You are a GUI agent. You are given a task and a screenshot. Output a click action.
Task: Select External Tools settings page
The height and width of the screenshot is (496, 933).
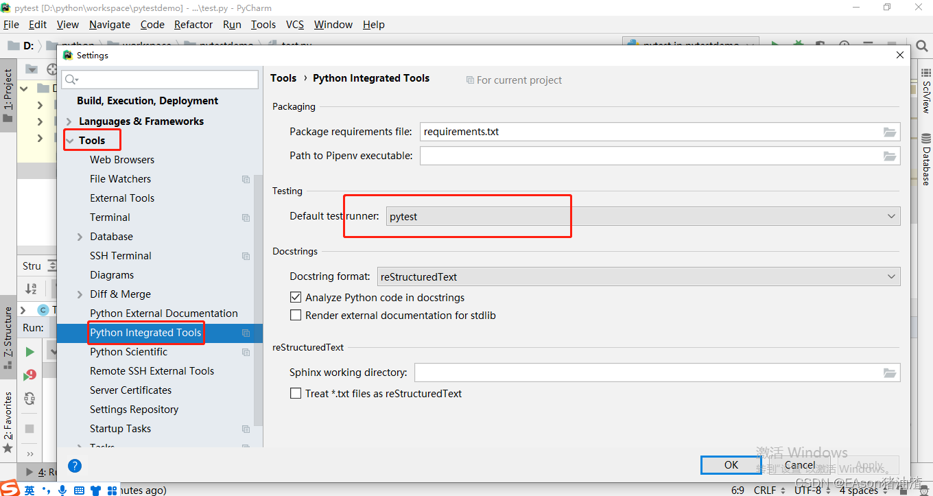[122, 198]
